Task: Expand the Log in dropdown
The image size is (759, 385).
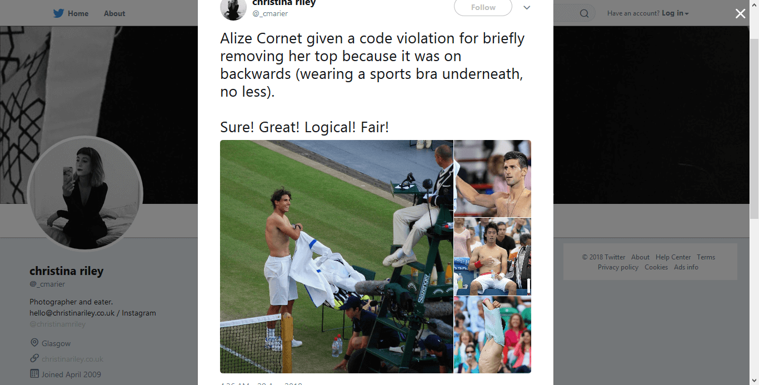Action: tap(675, 13)
